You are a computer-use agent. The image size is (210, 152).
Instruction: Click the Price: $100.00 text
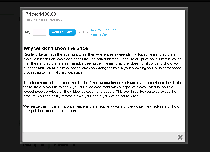coord(41,14)
